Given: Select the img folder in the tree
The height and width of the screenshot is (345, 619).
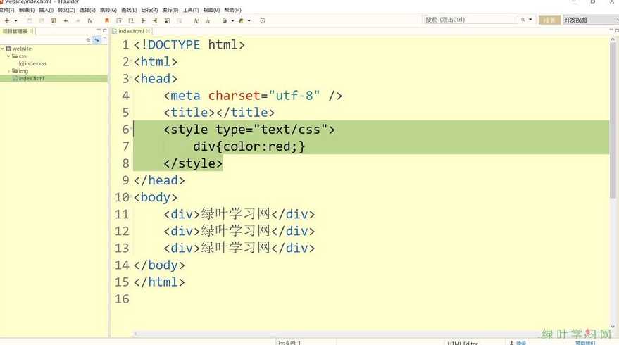Looking at the screenshot, I should click(x=20, y=71).
